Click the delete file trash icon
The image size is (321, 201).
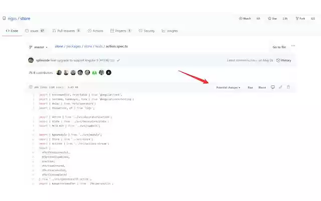click(288, 87)
